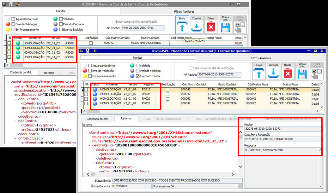Click the Recibo field in Retorno panel
Viewport: 328px width, 193px height.
(x=283, y=129)
